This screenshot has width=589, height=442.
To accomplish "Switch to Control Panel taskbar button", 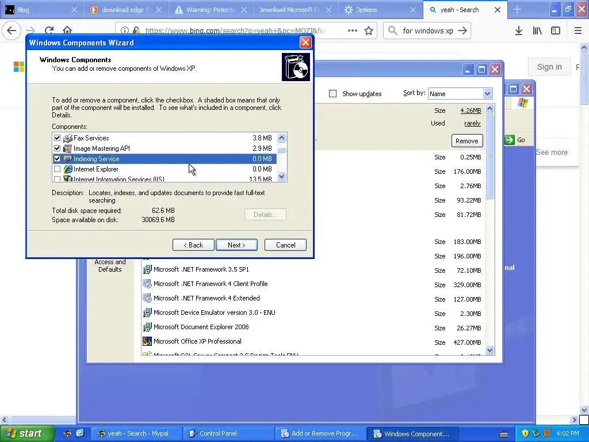I will pos(229,433).
